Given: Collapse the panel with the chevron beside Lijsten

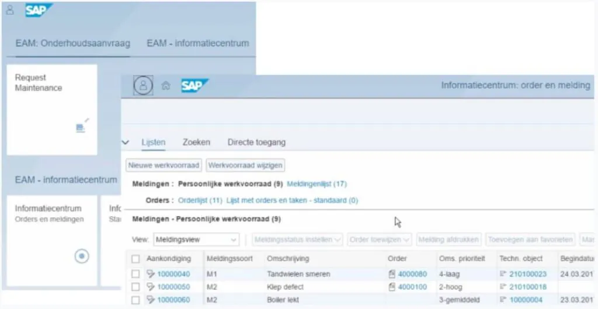Looking at the screenshot, I should pos(126,143).
